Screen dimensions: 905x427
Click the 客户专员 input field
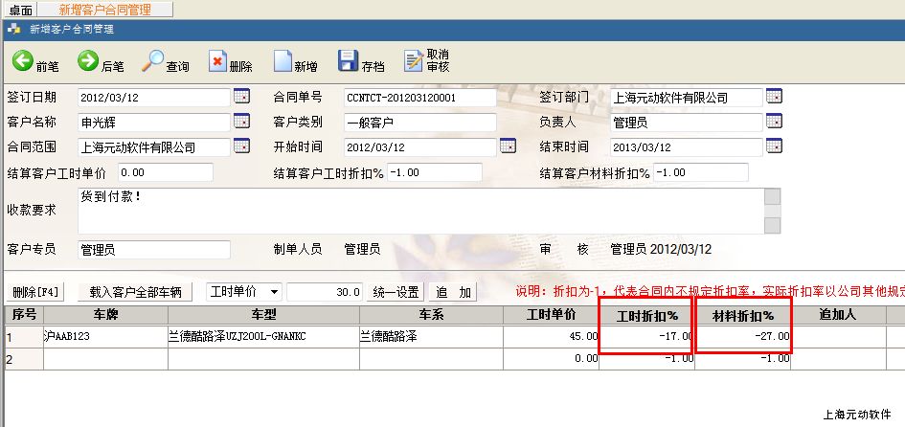click(153, 249)
